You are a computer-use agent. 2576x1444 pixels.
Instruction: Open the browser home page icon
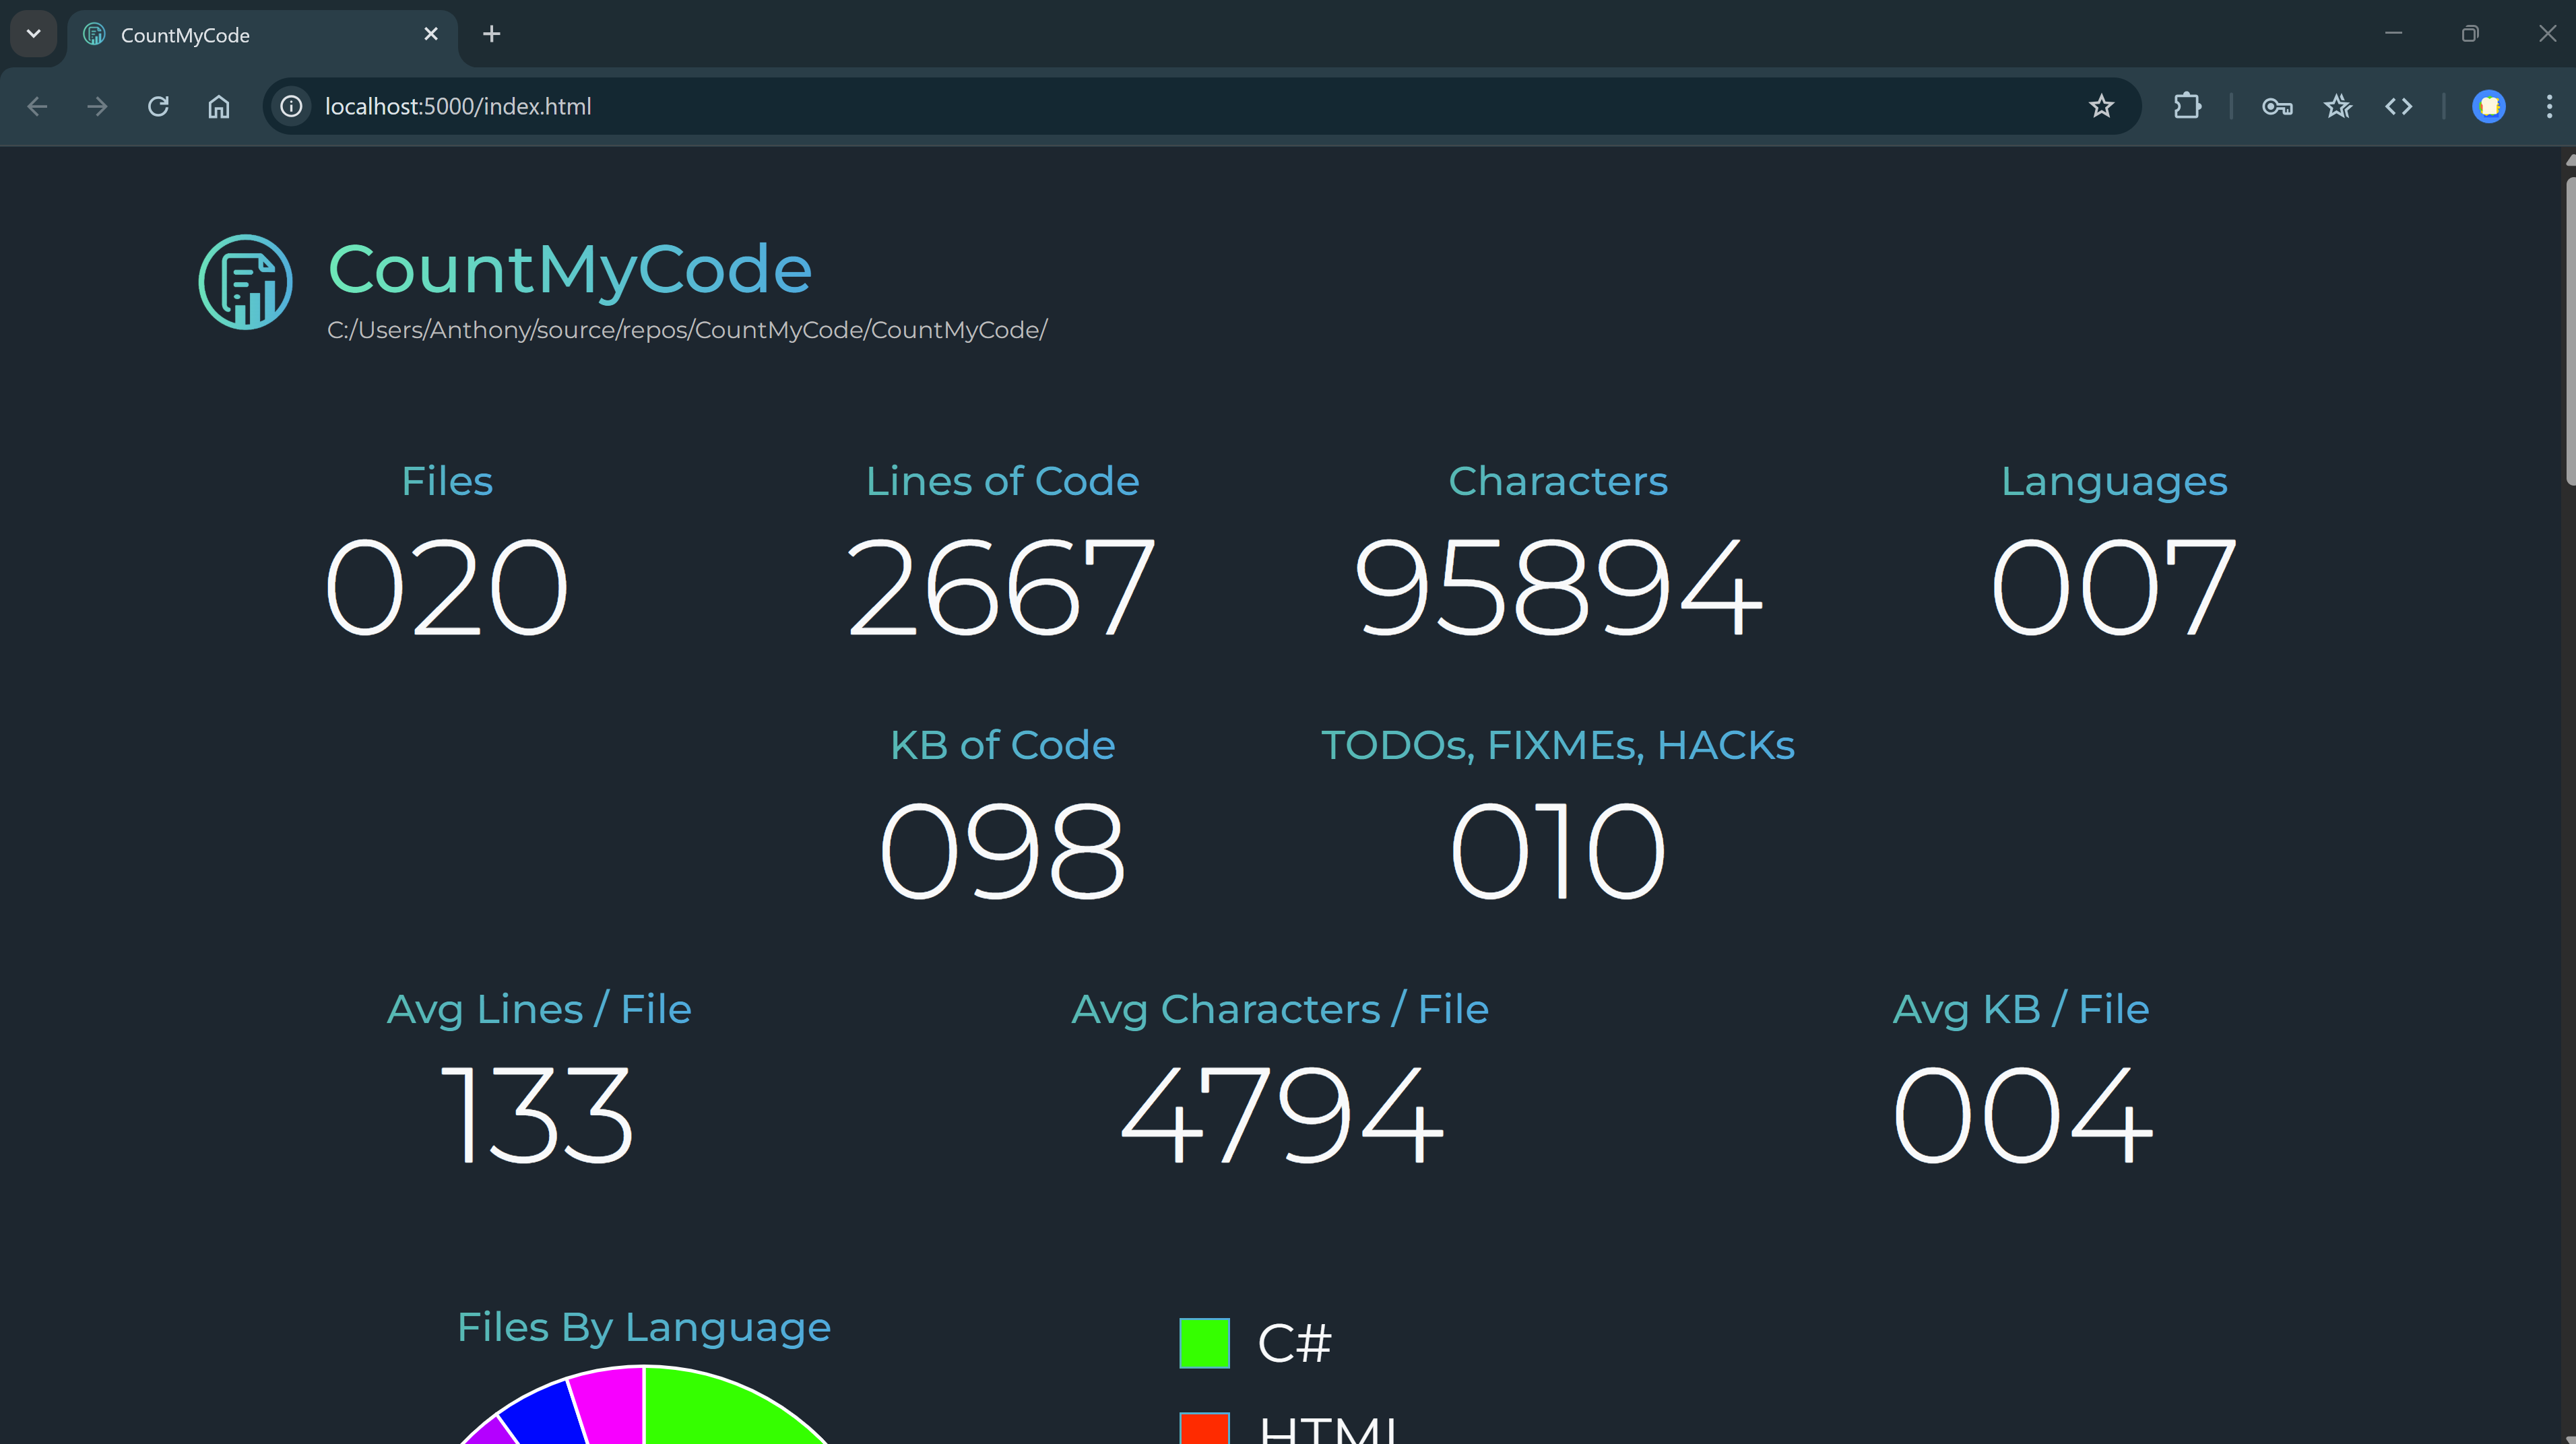(x=219, y=106)
